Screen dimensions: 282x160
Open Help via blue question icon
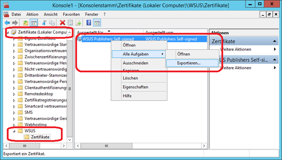[89, 23]
